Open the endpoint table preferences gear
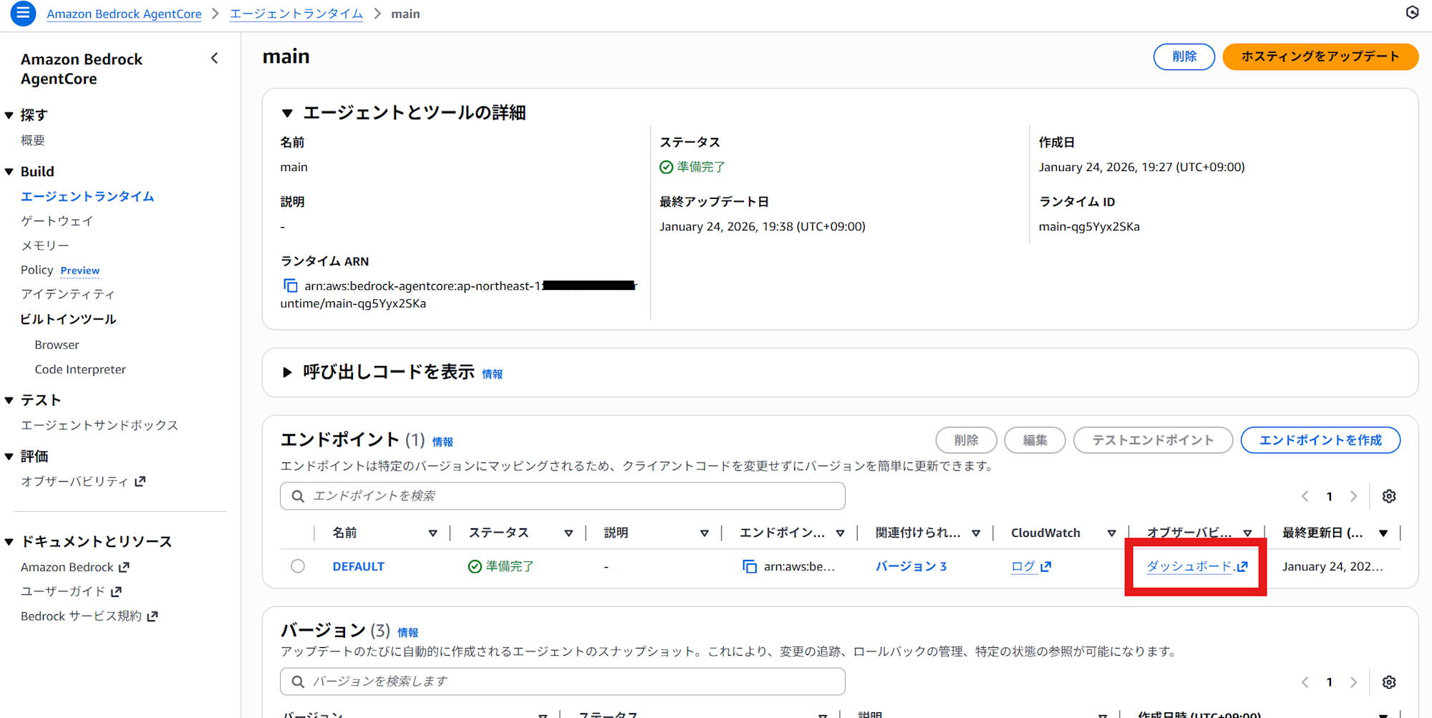This screenshot has height=718, width=1432. point(1389,495)
